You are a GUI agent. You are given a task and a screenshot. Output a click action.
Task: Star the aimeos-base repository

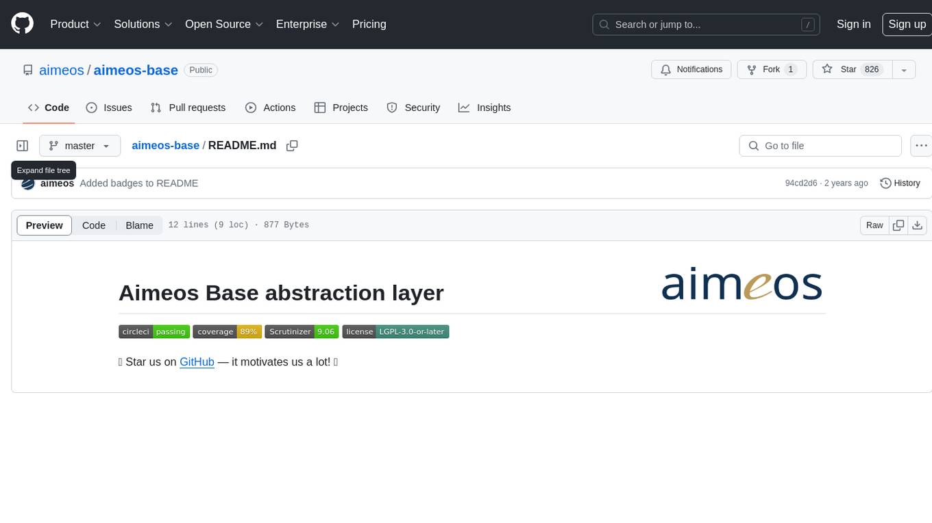coord(852,70)
